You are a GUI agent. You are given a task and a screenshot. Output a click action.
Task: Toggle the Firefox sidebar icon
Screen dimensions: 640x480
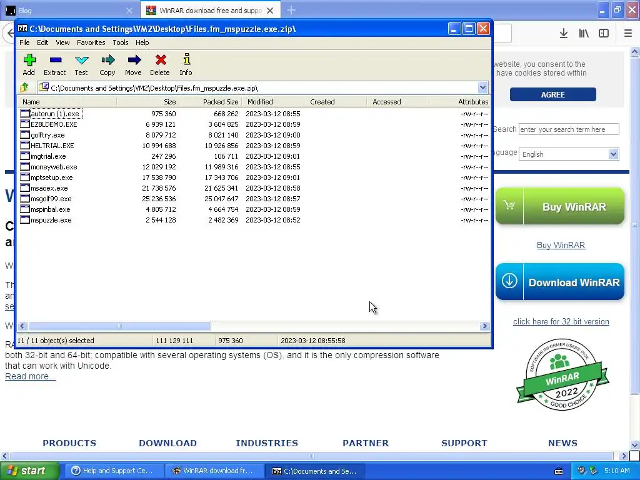(x=604, y=34)
